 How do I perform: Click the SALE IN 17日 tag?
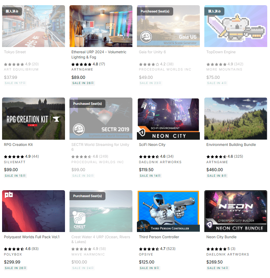(15, 83)
